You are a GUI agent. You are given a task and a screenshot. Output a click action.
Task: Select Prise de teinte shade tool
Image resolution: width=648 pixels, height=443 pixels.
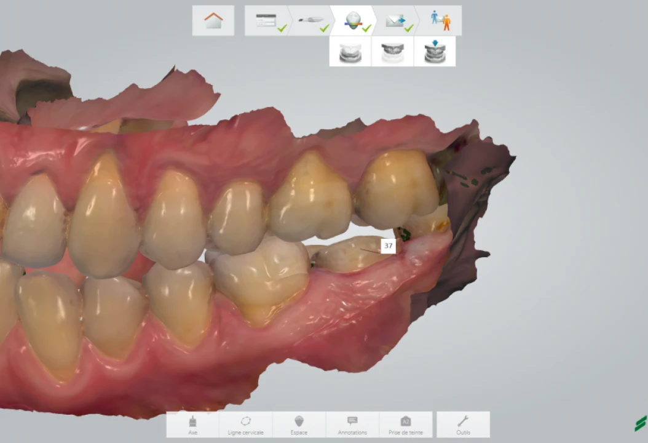point(406,425)
